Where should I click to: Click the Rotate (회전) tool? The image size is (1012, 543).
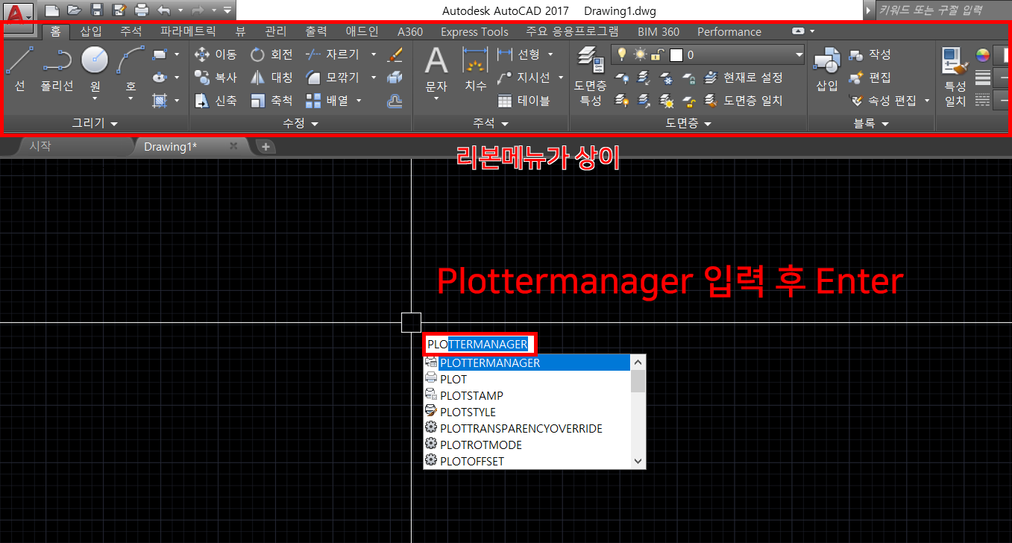pyautogui.click(x=271, y=54)
